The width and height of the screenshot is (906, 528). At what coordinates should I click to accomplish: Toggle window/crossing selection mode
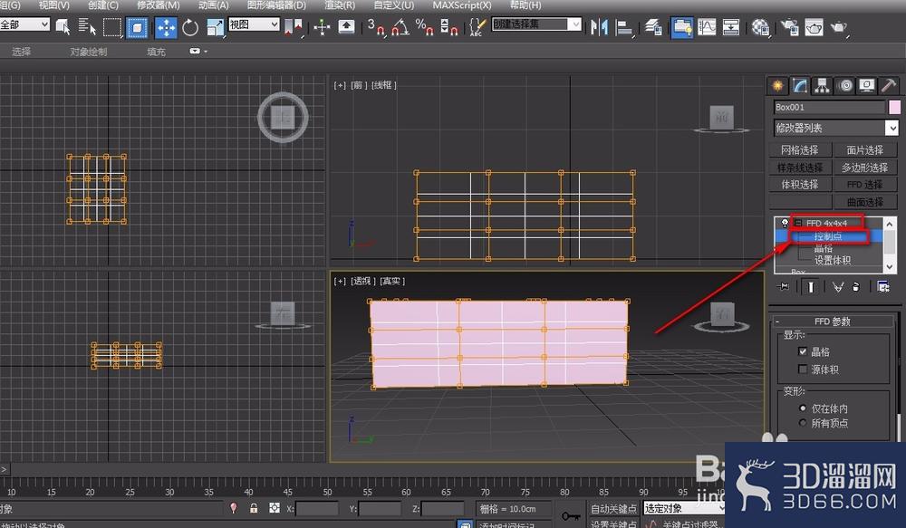(x=137, y=26)
